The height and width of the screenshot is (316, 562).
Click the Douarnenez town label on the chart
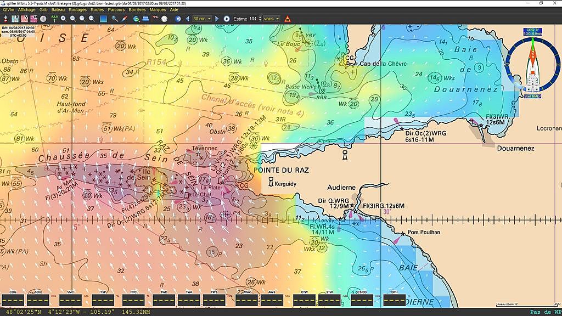coord(515,148)
